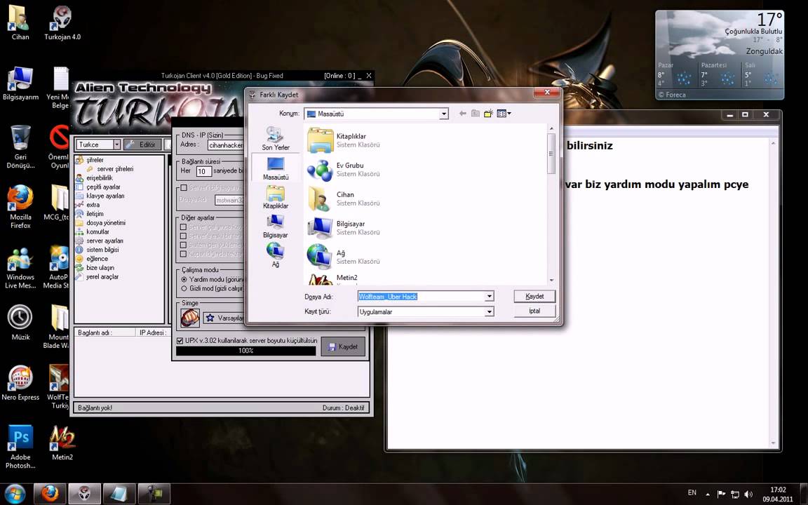The width and height of the screenshot is (808, 505).
Task: Click Kaydet button in save dialog
Action: pyautogui.click(x=534, y=296)
